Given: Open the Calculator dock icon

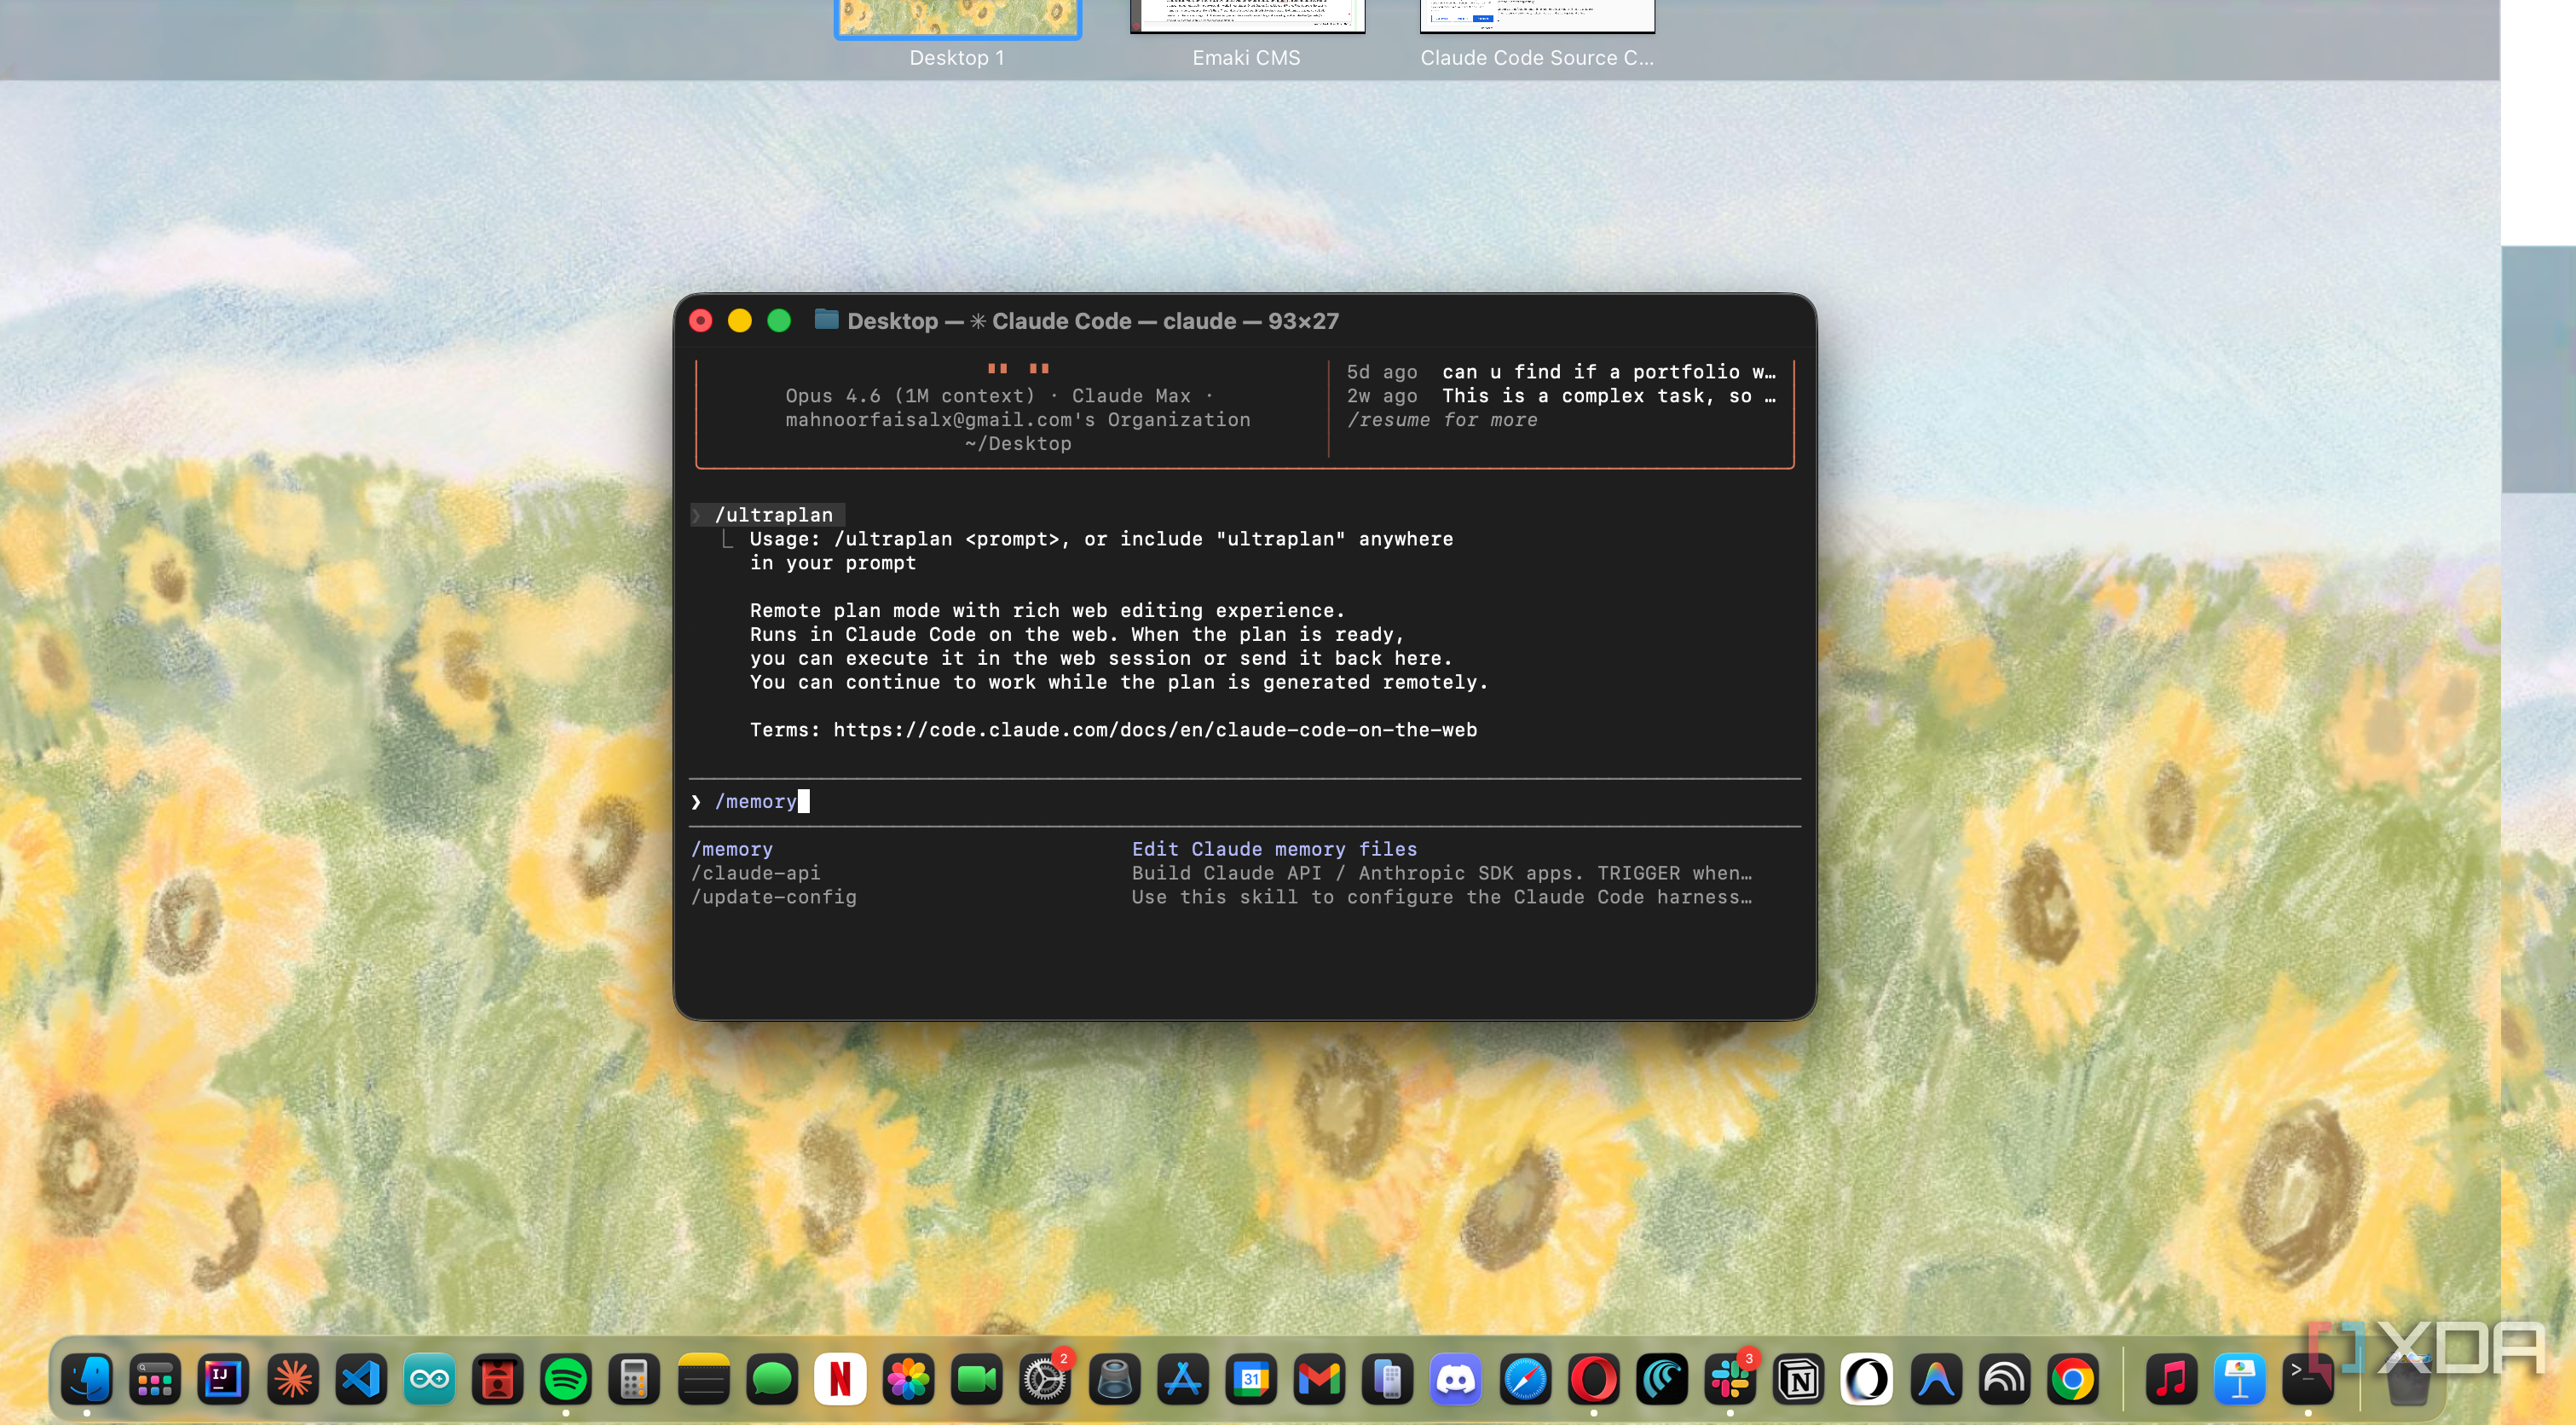Looking at the screenshot, I should (634, 1379).
